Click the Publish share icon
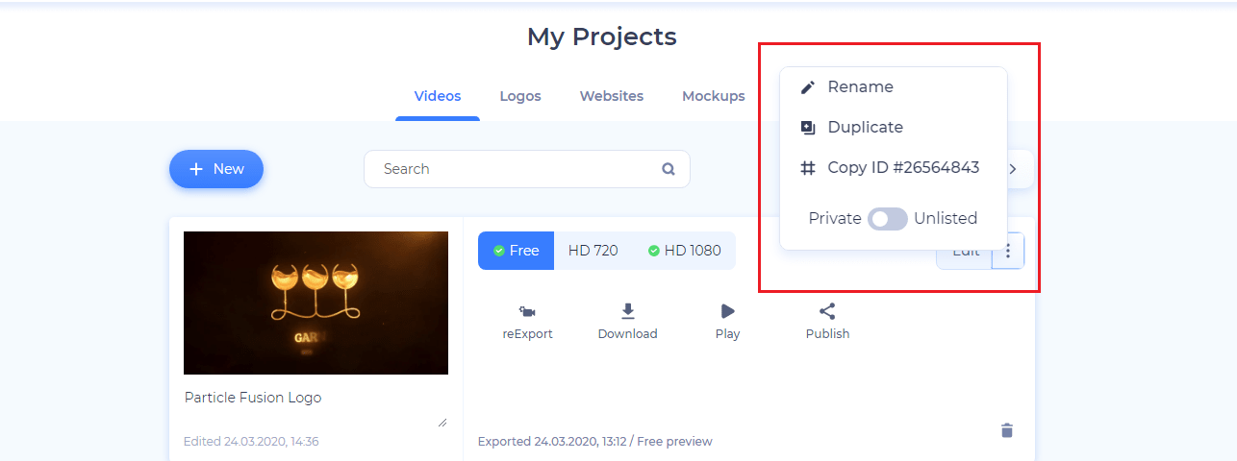 827,312
